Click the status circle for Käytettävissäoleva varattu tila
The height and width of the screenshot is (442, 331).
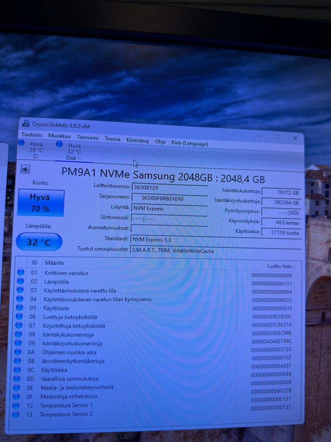tap(20, 290)
